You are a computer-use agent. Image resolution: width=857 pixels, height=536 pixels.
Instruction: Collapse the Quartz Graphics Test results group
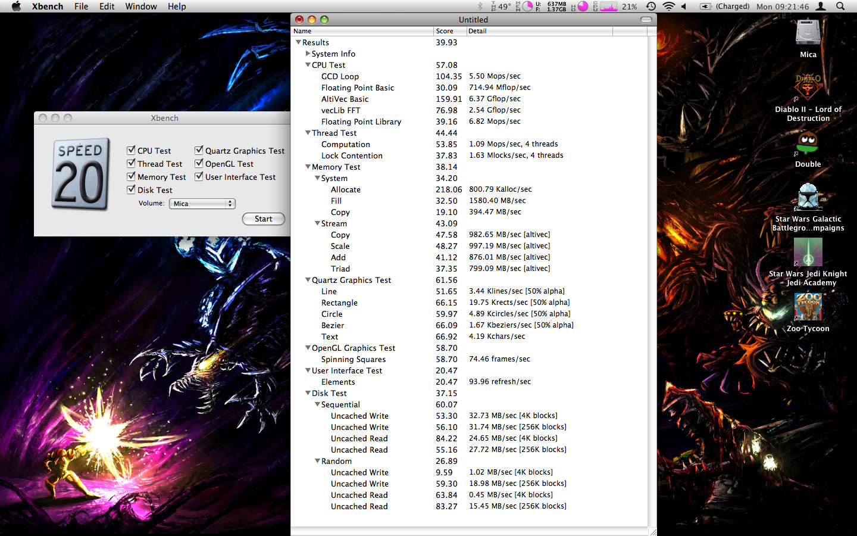308,280
